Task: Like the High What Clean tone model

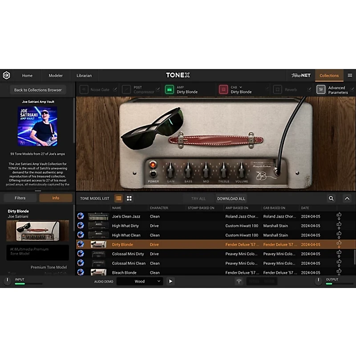Action: tap(339, 233)
